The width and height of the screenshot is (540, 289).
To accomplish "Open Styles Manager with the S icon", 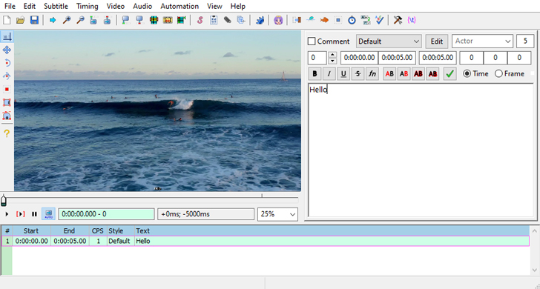I will coord(200,20).
